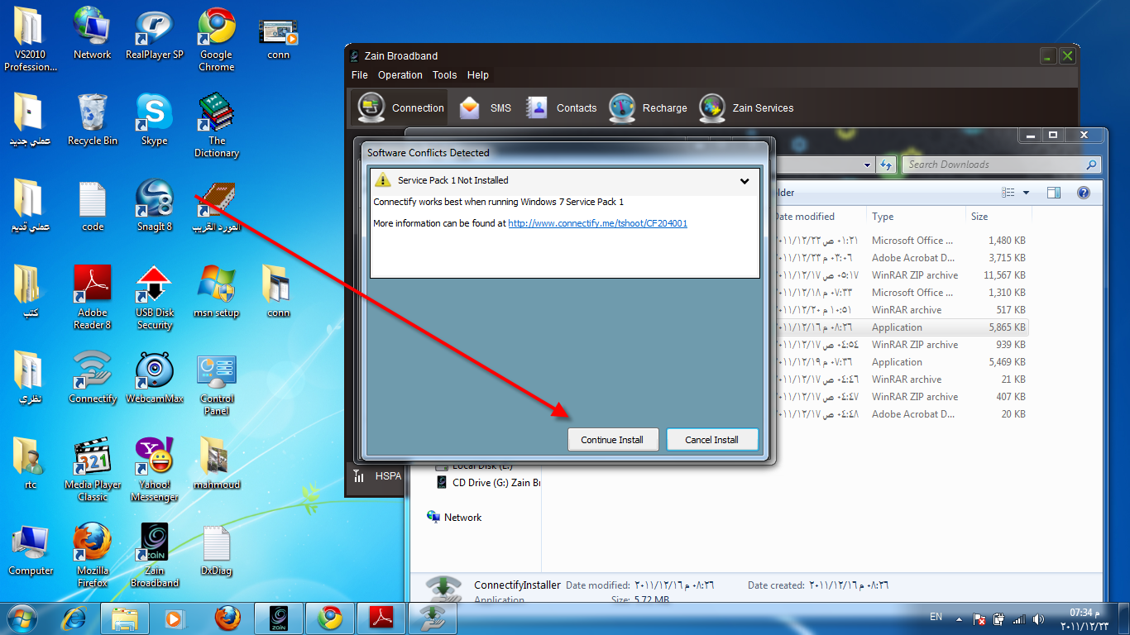Image resolution: width=1130 pixels, height=635 pixels.
Task: Open the Contacts tab in Zain Broadband
Action: pyautogui.click(x=561, y=108)
